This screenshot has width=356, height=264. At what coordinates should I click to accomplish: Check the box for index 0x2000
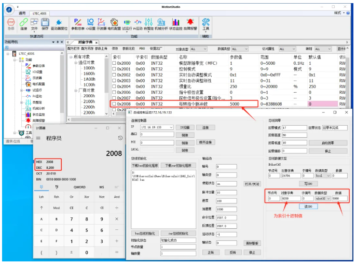[x=114, y=63]
